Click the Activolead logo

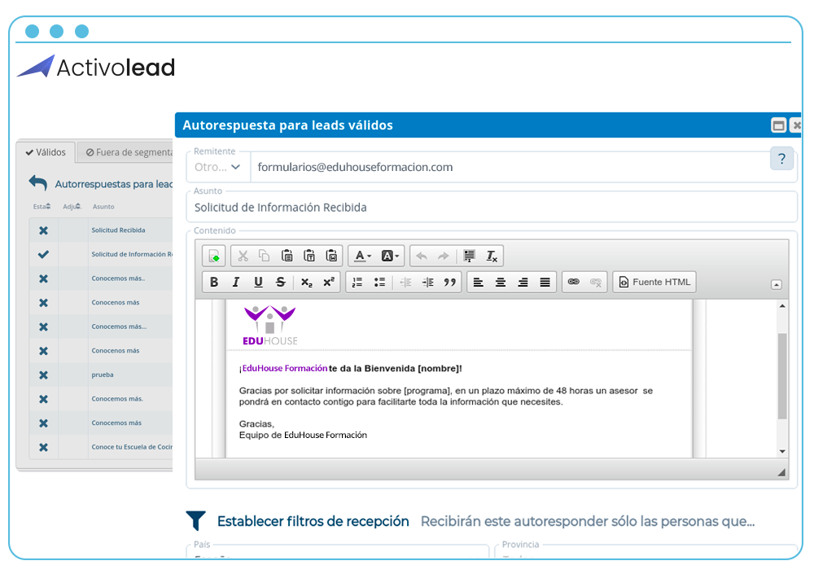(97, 67)
